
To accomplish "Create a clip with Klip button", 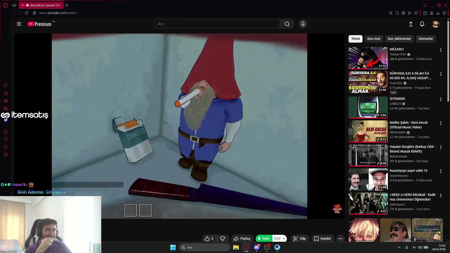I will (x=300, y=239).
